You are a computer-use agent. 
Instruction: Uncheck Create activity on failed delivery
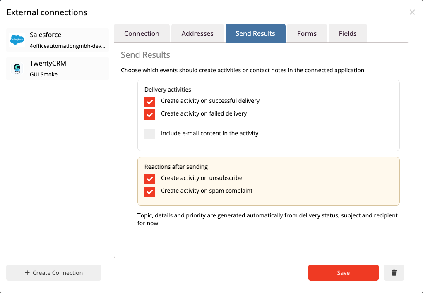coord(149,114)
